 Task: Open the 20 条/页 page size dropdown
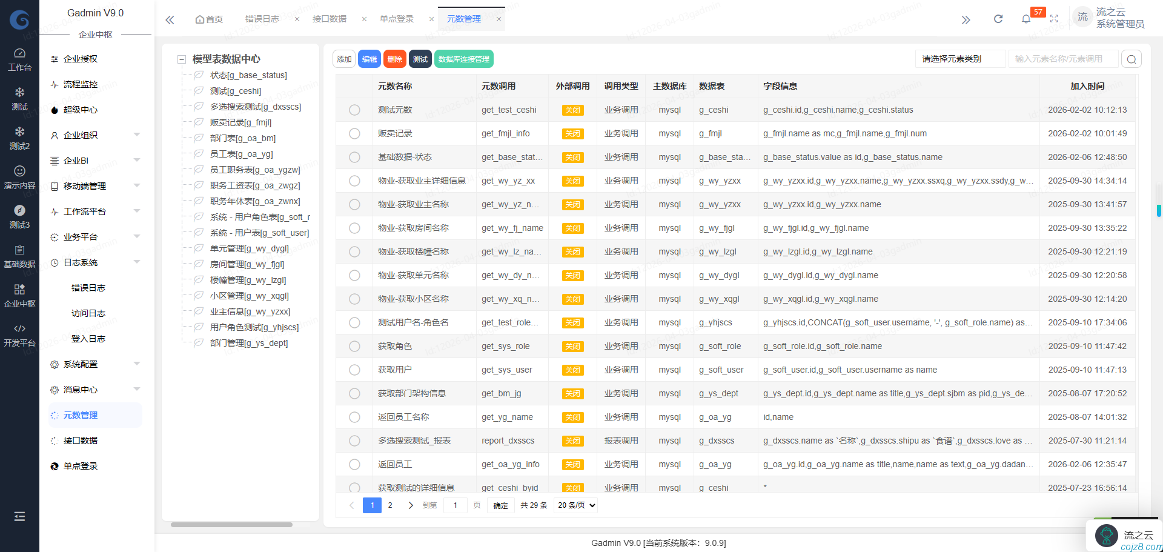(x=576, y=505)
